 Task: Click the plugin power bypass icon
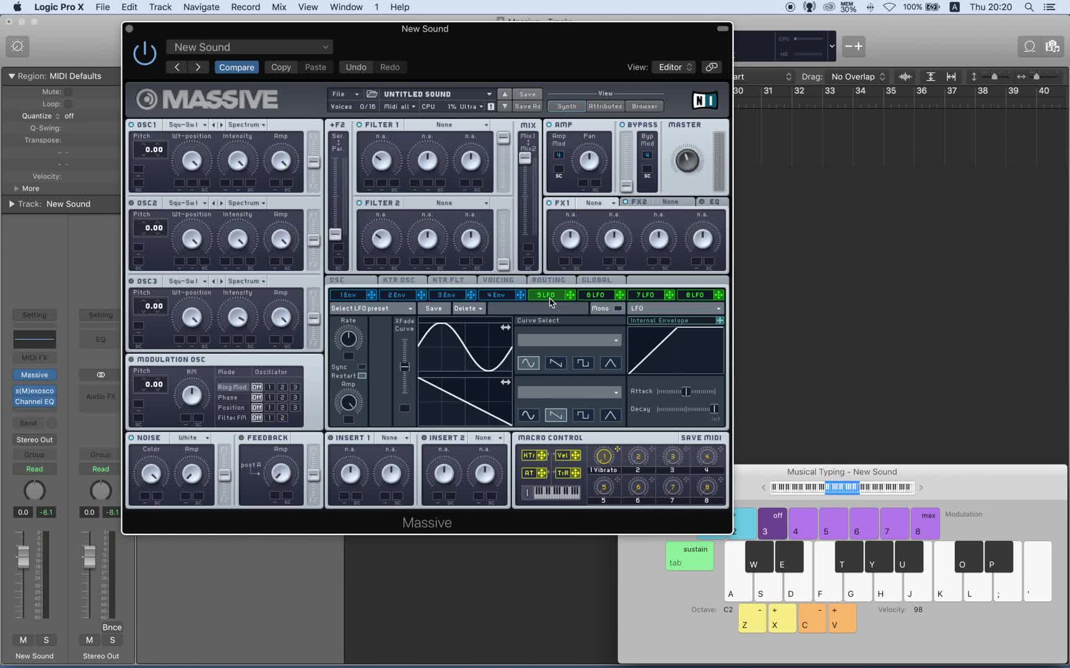pyautogui.click(x=145, y=53)
